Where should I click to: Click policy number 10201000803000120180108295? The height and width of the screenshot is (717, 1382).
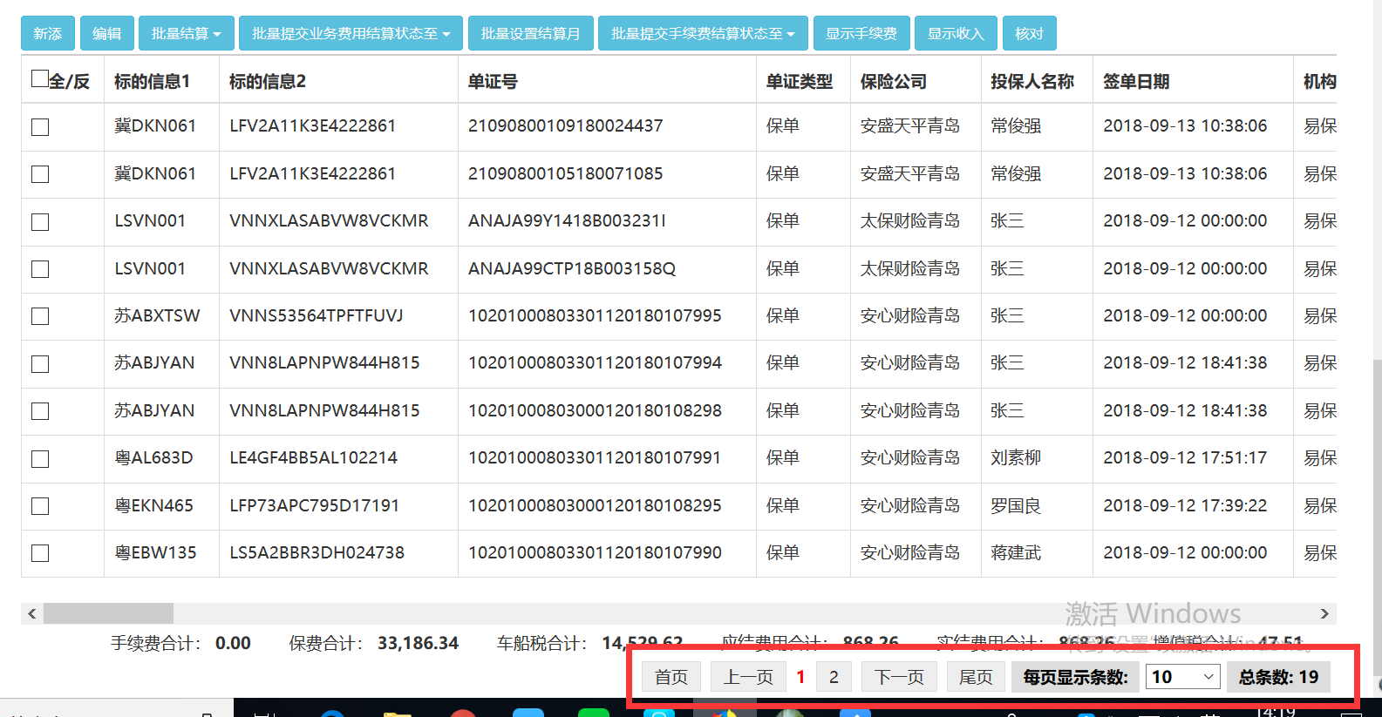click(x=595, y=505)
